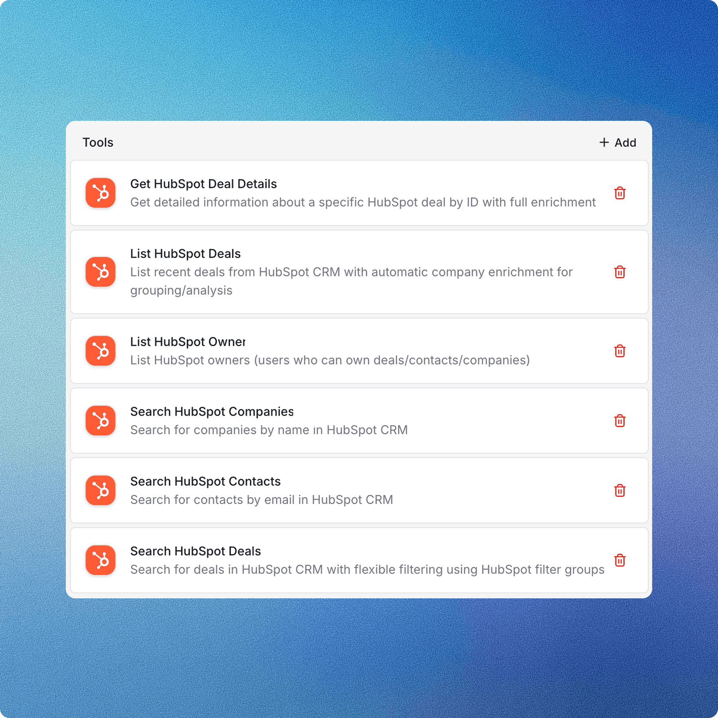
Task: Click description 'List recent deals from HubSpot CRM'
Action: pyautogui.click(x=351, y=281)
